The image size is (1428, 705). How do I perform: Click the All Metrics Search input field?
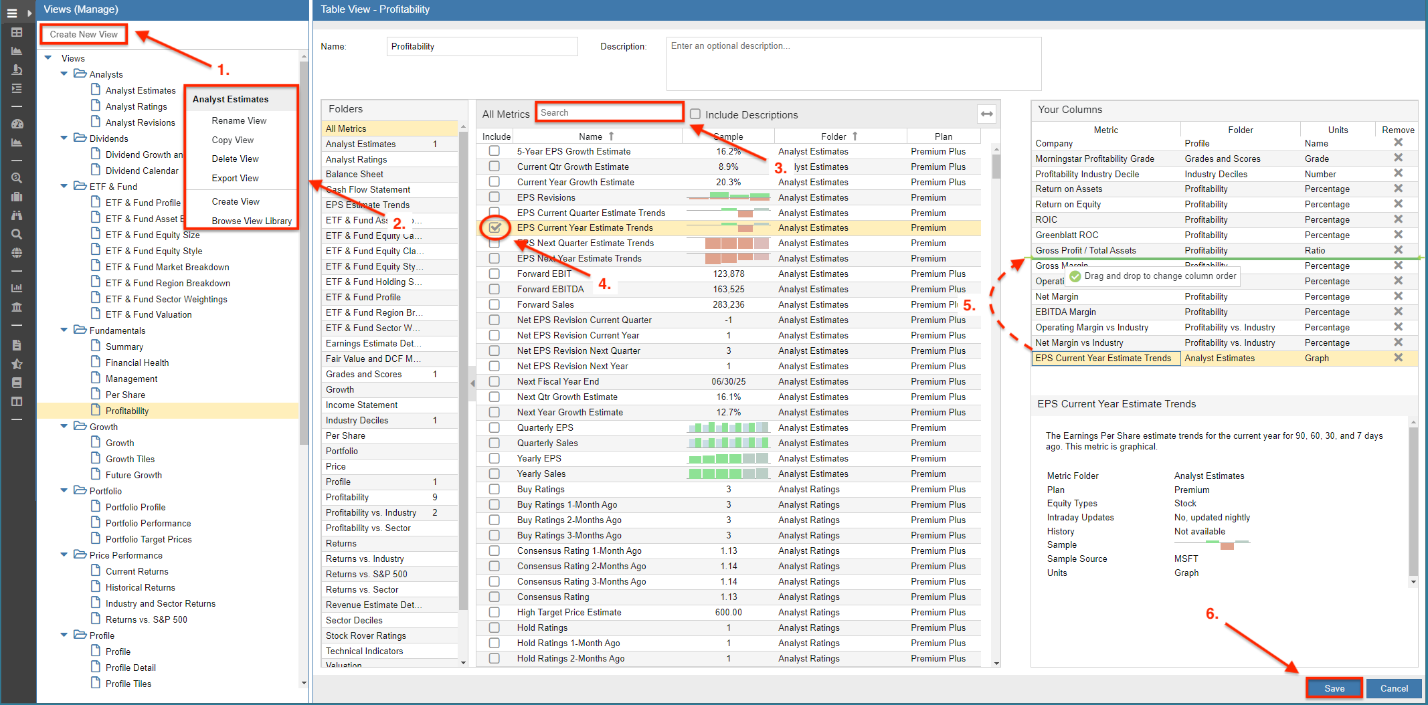(x=609, y=113)
